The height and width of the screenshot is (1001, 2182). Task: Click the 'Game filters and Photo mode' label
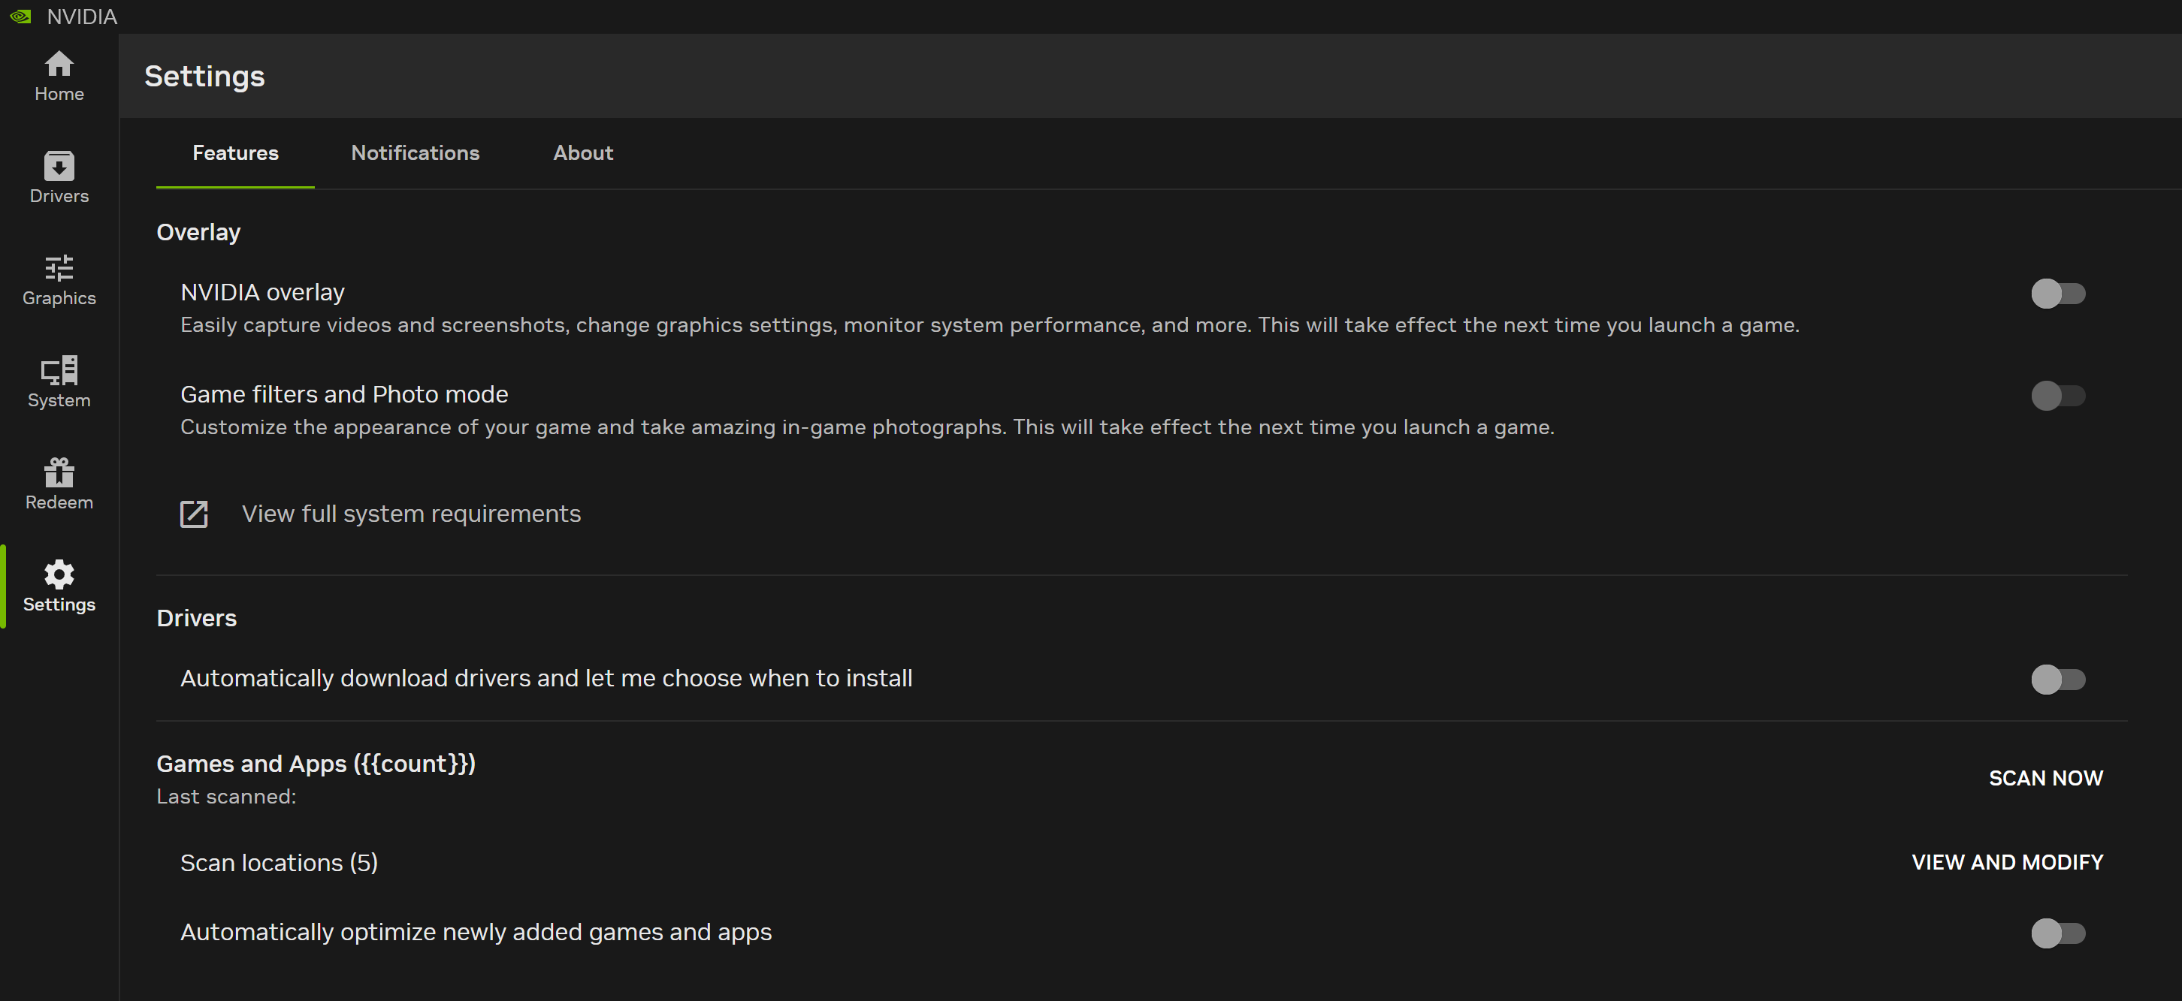click(x=344, y=395)
